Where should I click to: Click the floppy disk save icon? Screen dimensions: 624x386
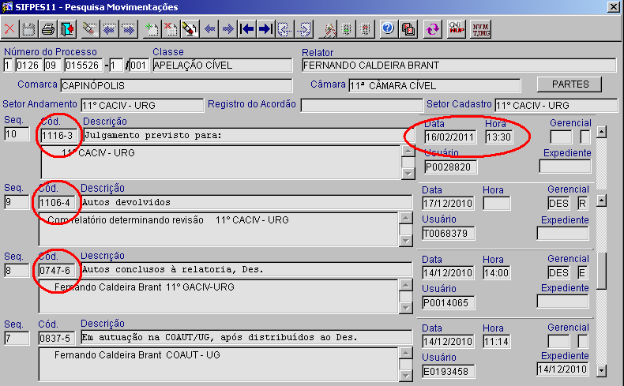click(28, 29)
